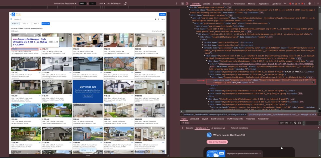This screenshot has height=158, width=321.
Task: Toggle the device toolbar icon
Action: tap(187, 4)
